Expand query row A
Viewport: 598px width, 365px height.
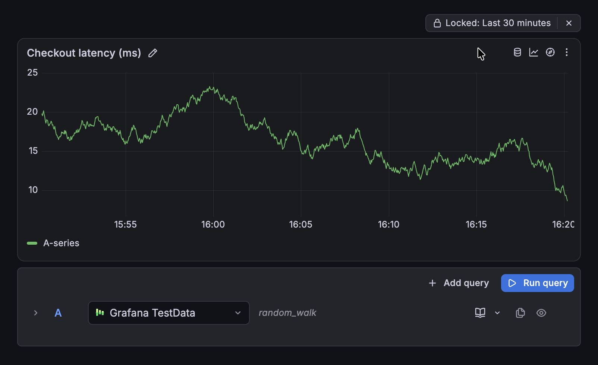36,313
